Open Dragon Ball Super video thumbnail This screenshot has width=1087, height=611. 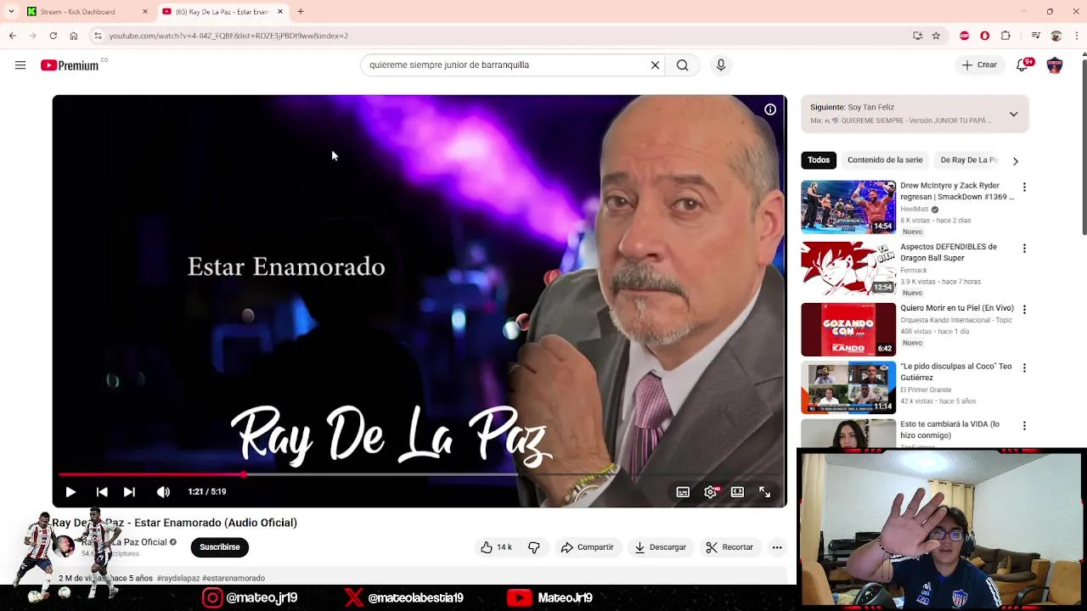tap(848, 268)
